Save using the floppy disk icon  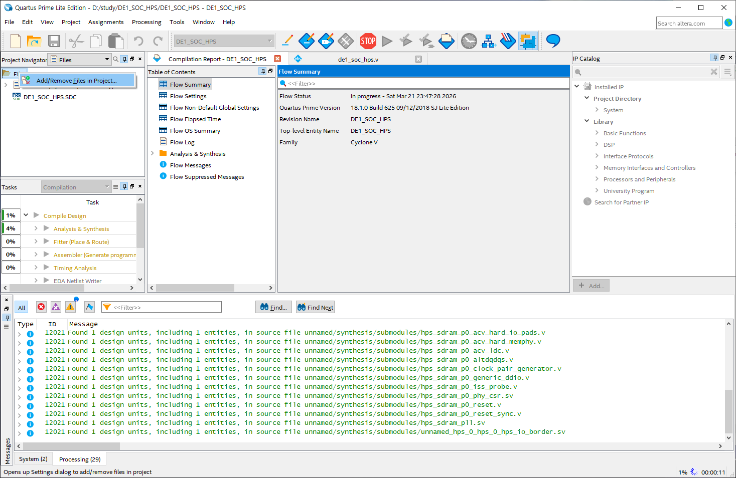(54, 41)
